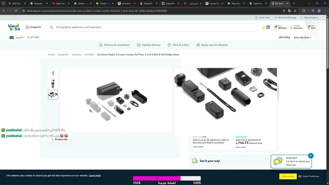Bookmark this page with star icon
Screen dimensions: 329x185
[295, 11]
